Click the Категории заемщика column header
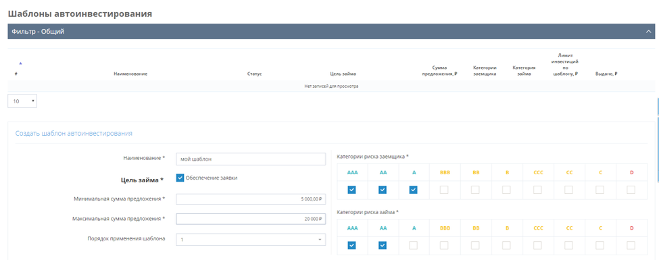Screen dimensions: 659x260 tap(485, 70)
